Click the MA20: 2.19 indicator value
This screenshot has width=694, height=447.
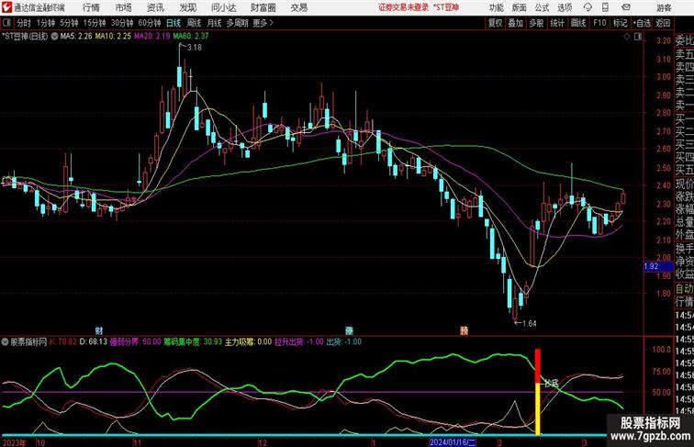(x=151, y=37)
